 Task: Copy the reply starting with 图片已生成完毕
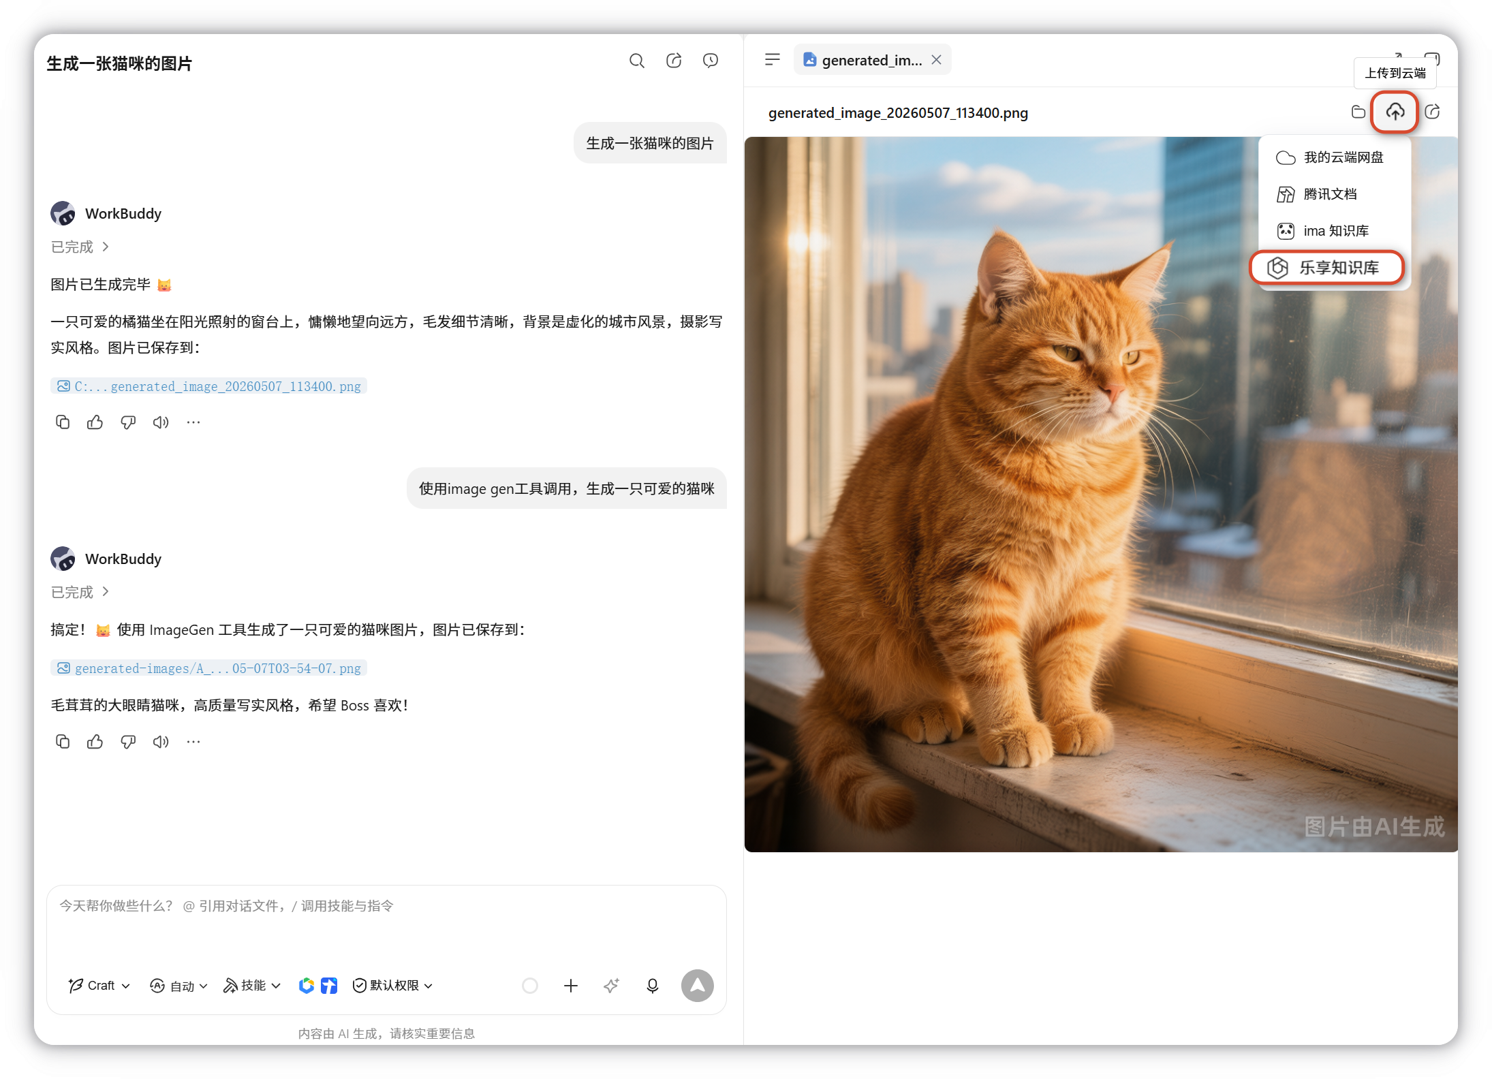[63, 422]
